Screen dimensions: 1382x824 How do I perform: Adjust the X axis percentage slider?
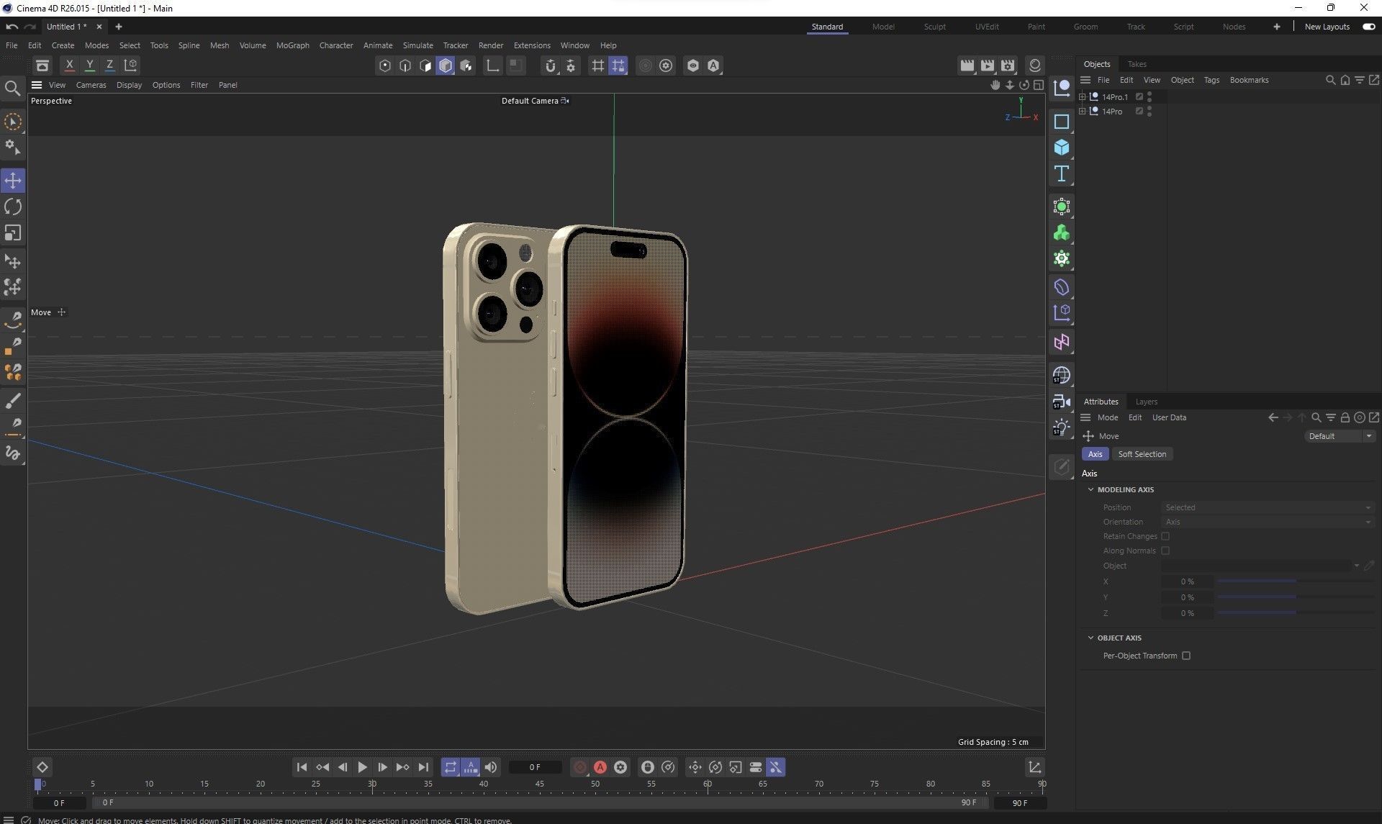[1296, 581]
